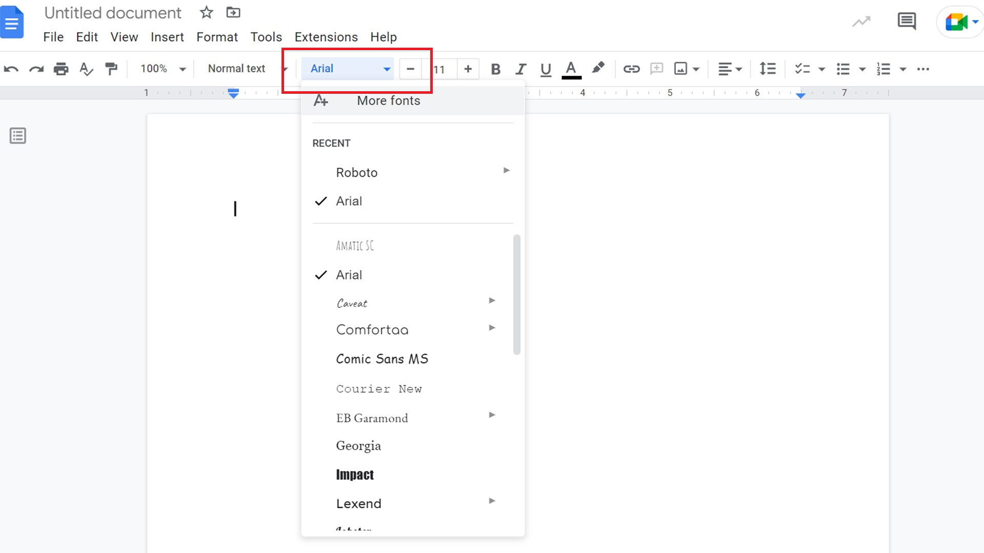Click the font size input field
Image resolution: width=984 pixels, height=553 pixels.
(x=440, y=69)
